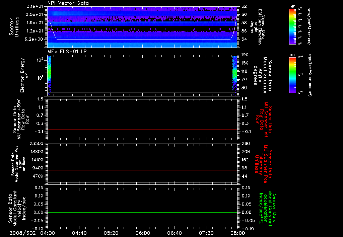The height and width of the screenshot is (237, 343).
Task: Click the ESH Sun Elevation Angle label
Action: pyautogui.click(x=258, y=27)
